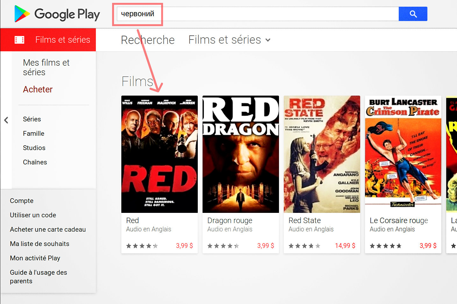This screenshot has height=304, width=457.
Task: Open Ma liste de souhaits
Action: [39, 244]
